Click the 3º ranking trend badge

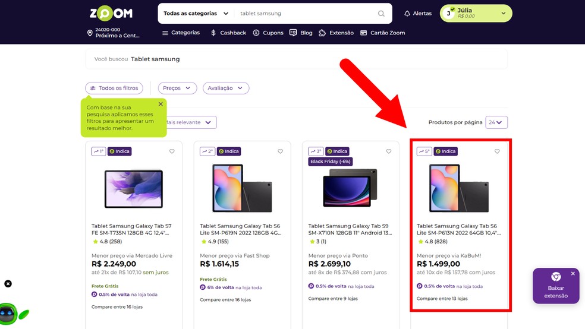(x=316, y=151)
